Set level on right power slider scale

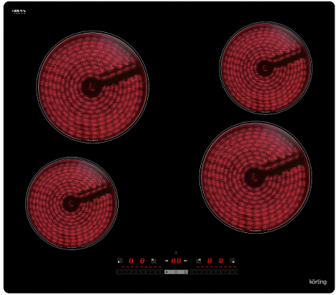(214, 272)
